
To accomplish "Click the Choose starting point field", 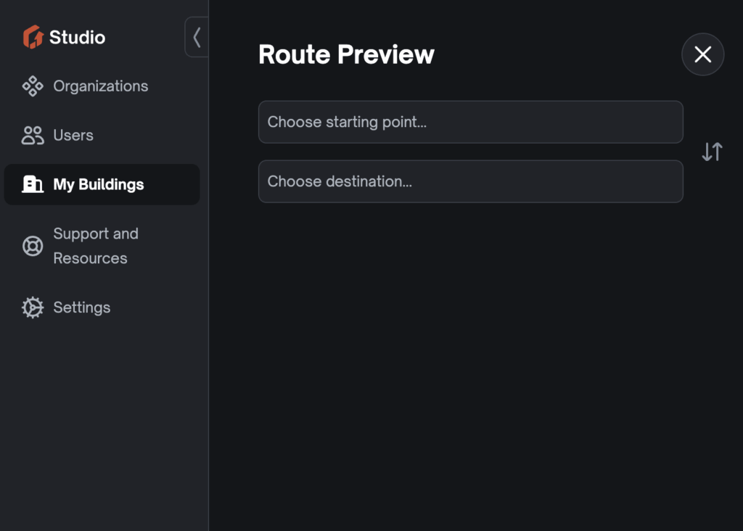I will point(470,122).
